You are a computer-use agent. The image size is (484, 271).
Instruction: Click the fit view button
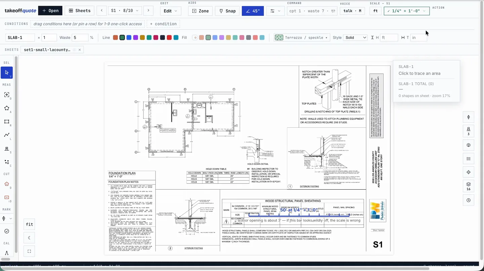point(29,224)
